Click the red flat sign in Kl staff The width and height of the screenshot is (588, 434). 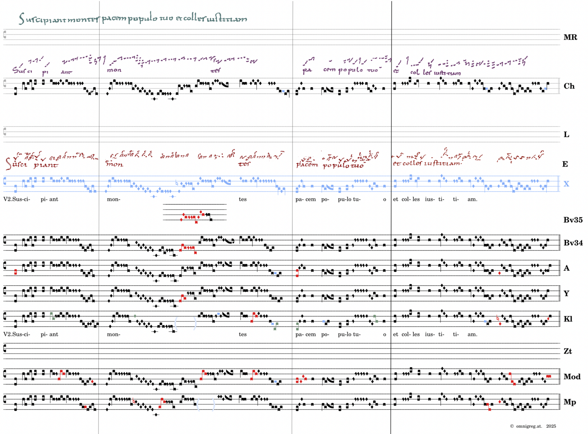[x=498, y=318]
